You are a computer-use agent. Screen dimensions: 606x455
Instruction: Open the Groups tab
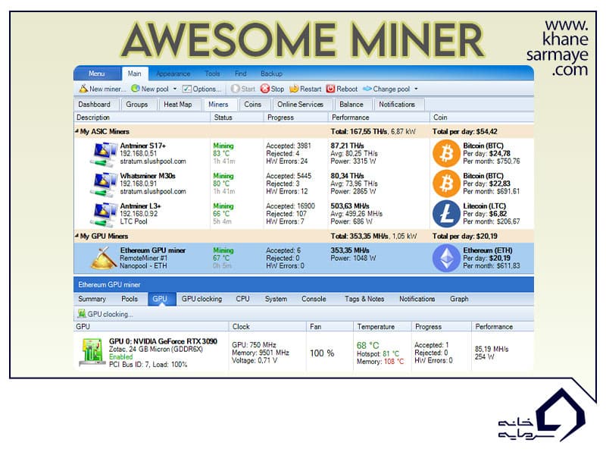137,105
